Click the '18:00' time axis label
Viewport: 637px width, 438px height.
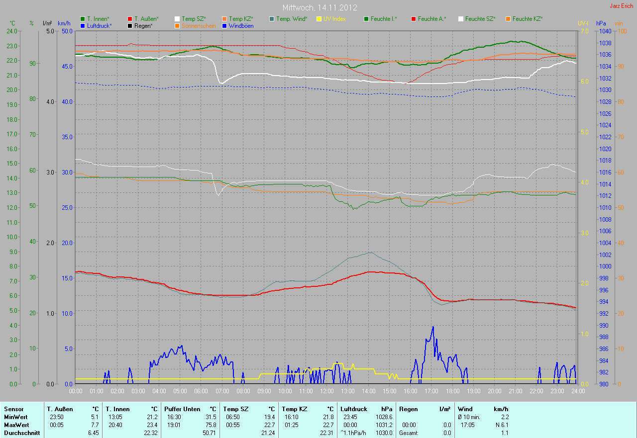click(x=452, y=391)
